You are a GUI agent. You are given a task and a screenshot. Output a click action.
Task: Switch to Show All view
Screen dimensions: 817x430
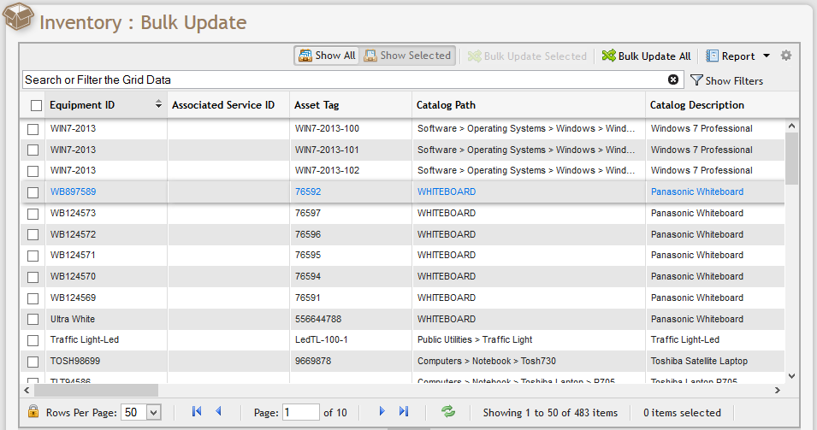326,56
